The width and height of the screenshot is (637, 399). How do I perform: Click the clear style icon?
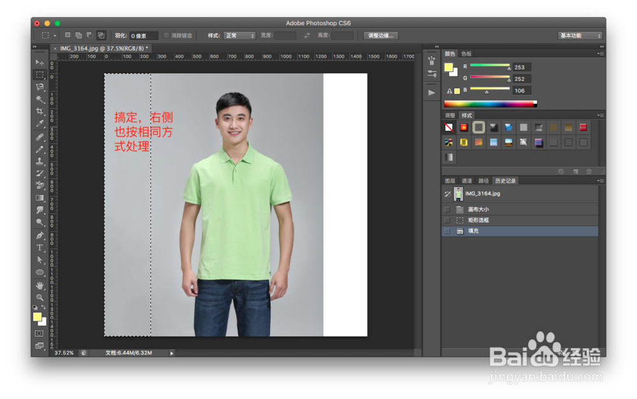coord(448,127)
